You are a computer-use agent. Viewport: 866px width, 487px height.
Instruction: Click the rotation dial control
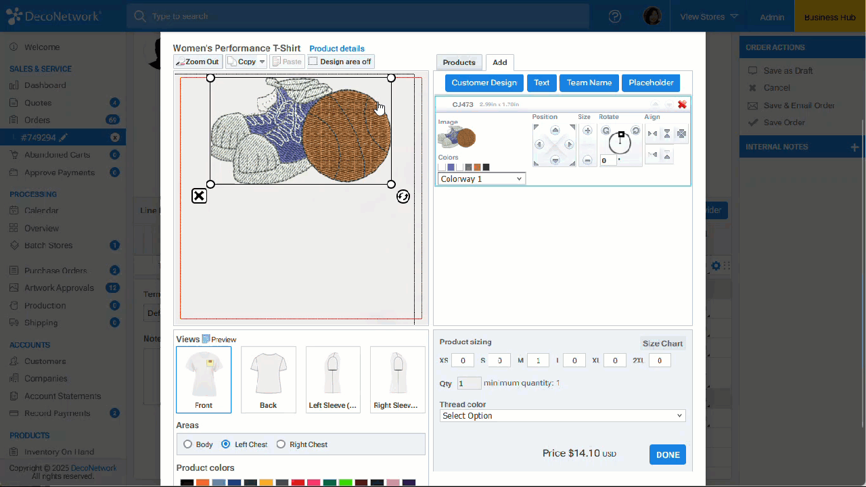tap(620, 143)
